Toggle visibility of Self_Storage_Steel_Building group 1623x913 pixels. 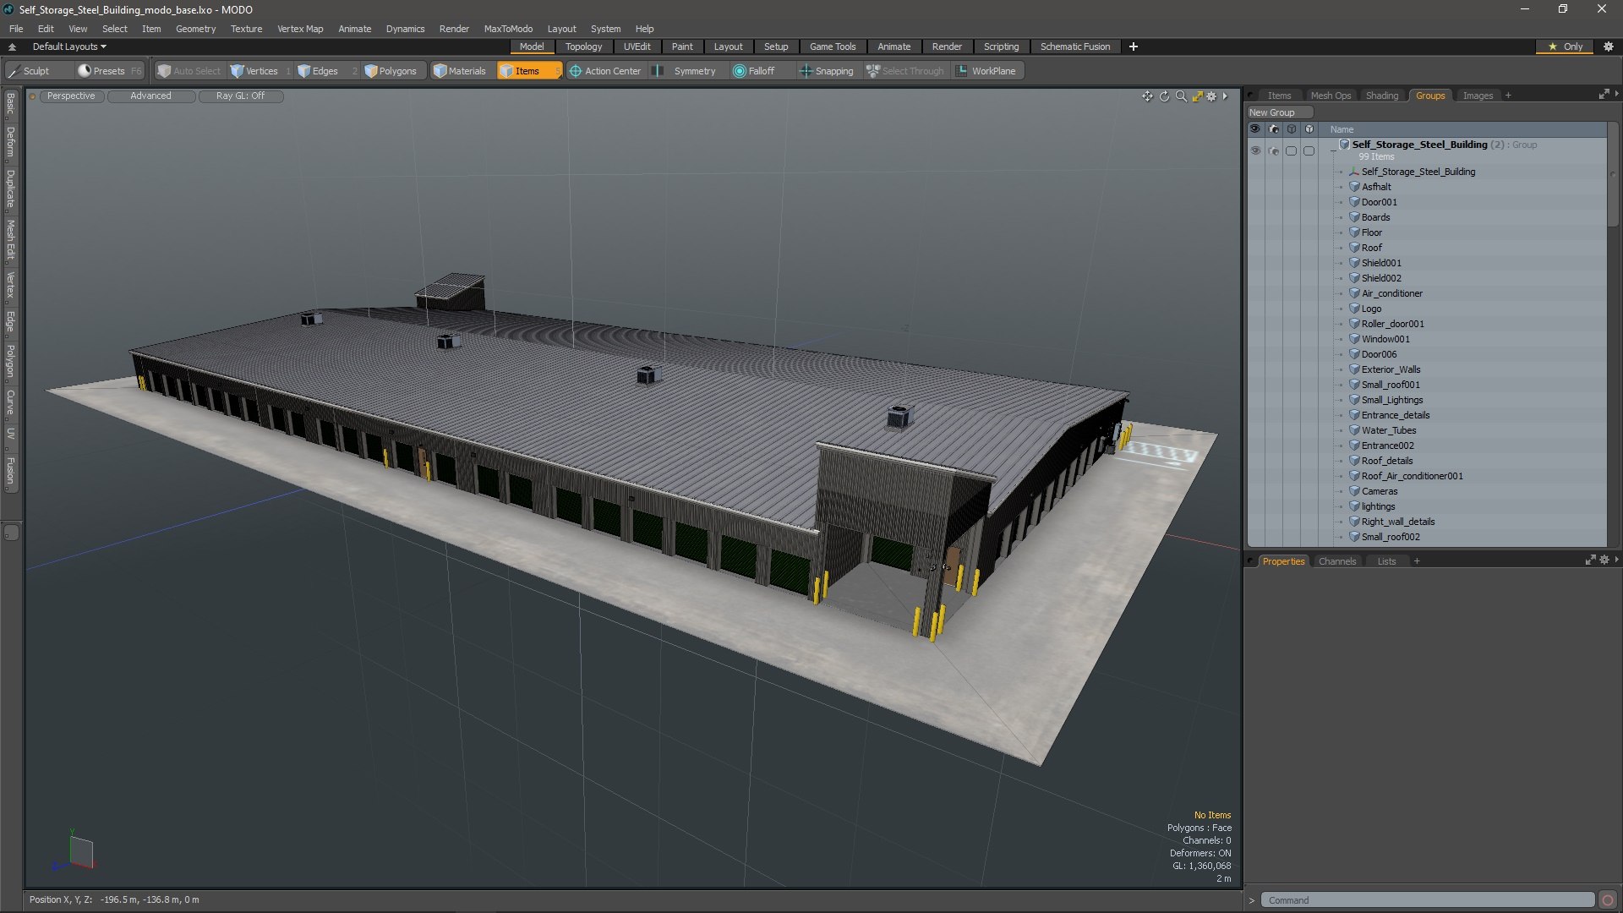(x=1254, y=150)
